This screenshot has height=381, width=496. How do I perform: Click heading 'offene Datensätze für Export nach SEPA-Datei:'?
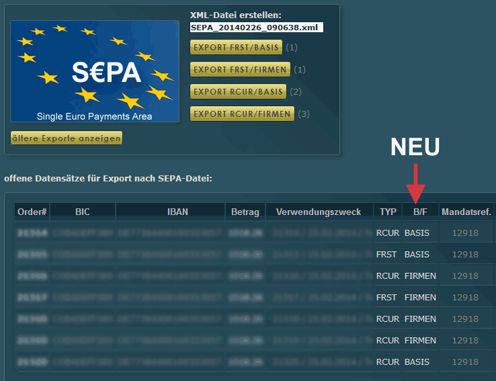click(x=108, y=178)
